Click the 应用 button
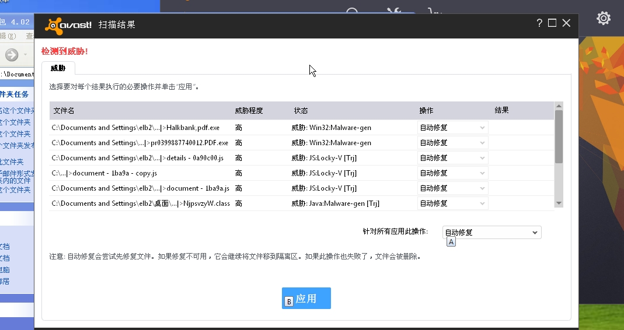This screenshot has width=624, height=330. 306,298
